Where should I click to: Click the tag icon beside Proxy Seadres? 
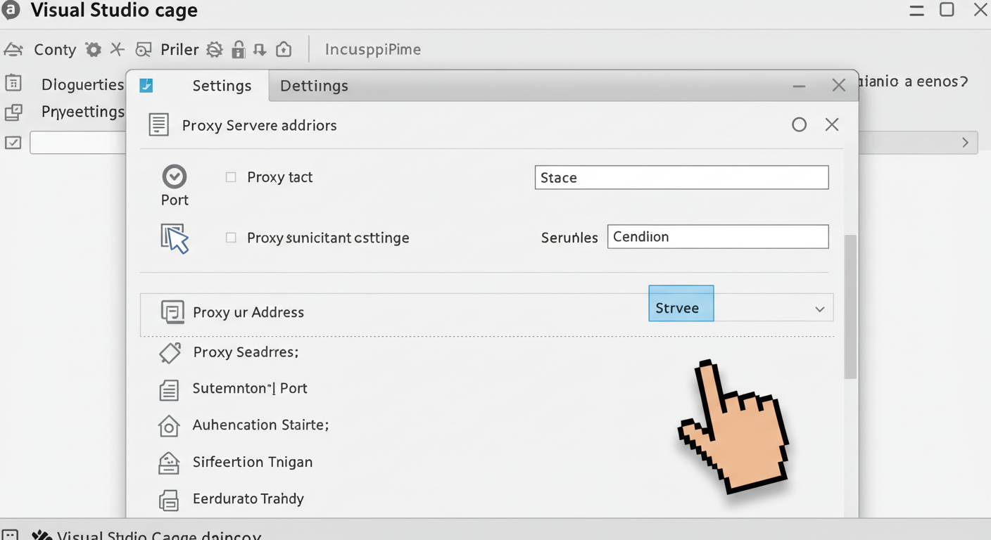[x=170, y=352]
